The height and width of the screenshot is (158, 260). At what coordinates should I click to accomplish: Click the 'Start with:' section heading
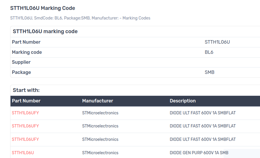26,90
